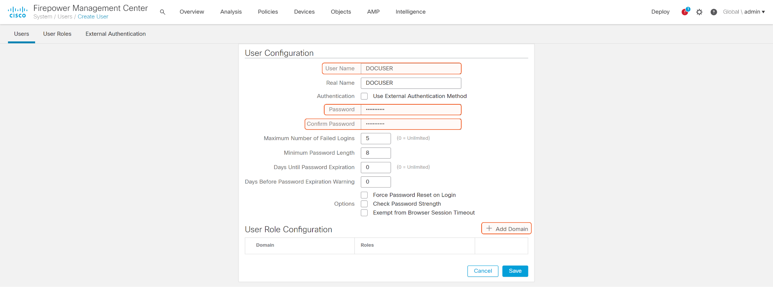Switch to External Authentication tab
The image size is (773, 287).
click(x=115, y=34)
